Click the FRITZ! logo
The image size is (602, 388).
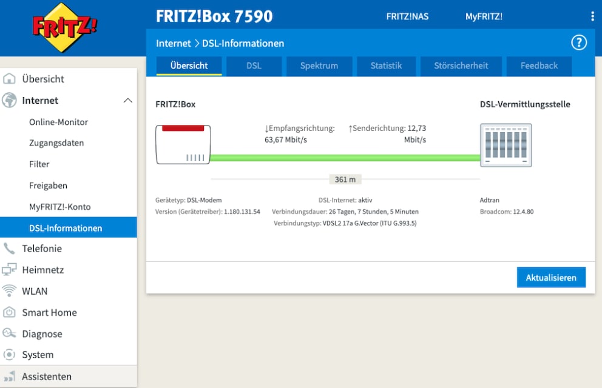click(x=64, y=28)
